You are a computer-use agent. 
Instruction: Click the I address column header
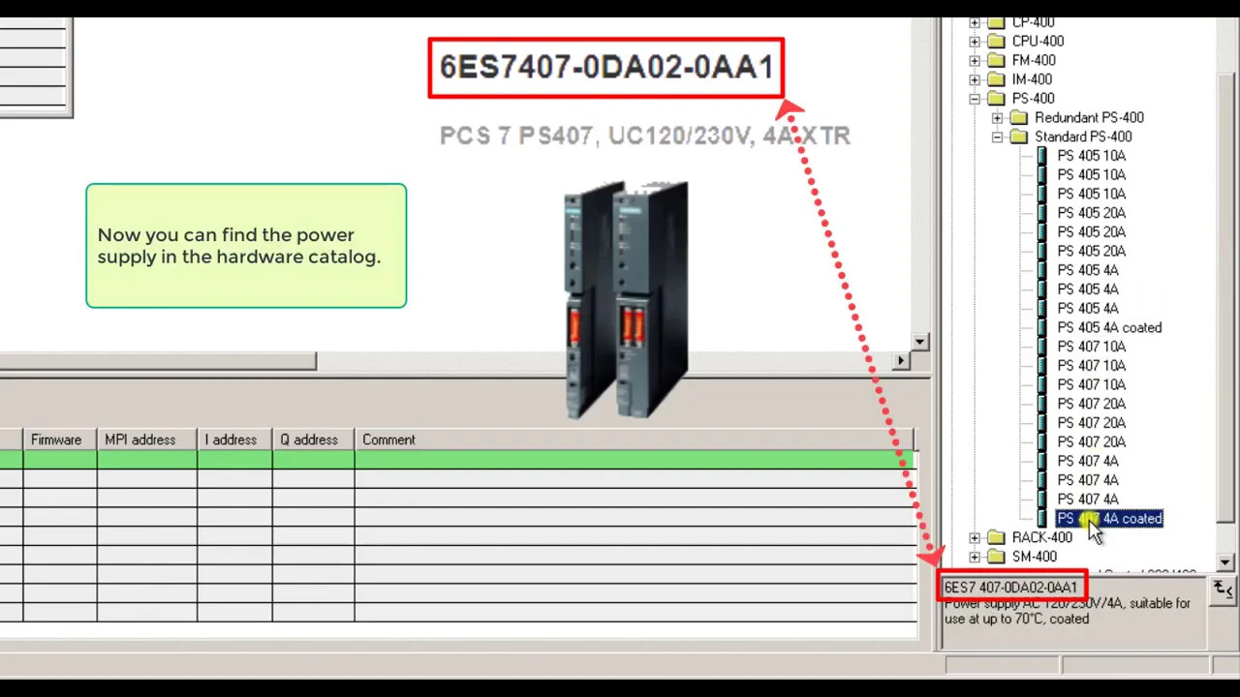235,439
